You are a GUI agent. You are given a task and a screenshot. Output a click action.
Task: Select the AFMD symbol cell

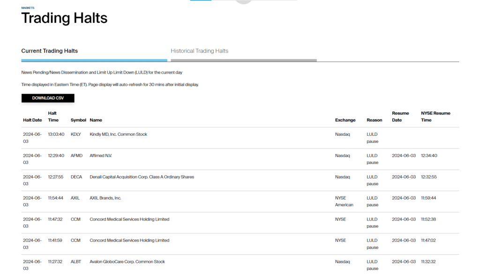pos(76,156)
